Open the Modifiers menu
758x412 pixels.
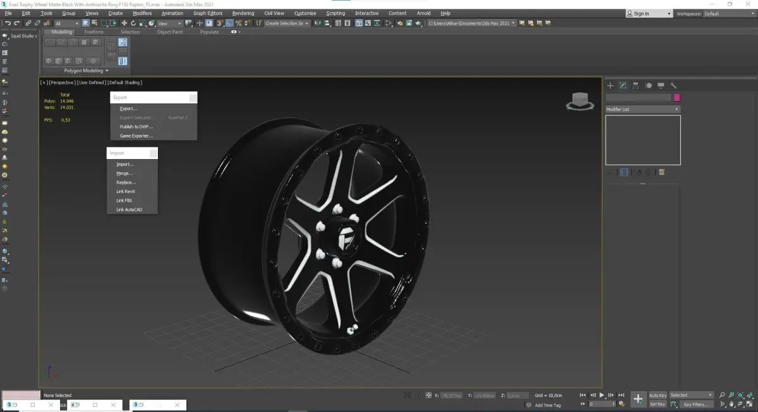(x=142, y=13)
